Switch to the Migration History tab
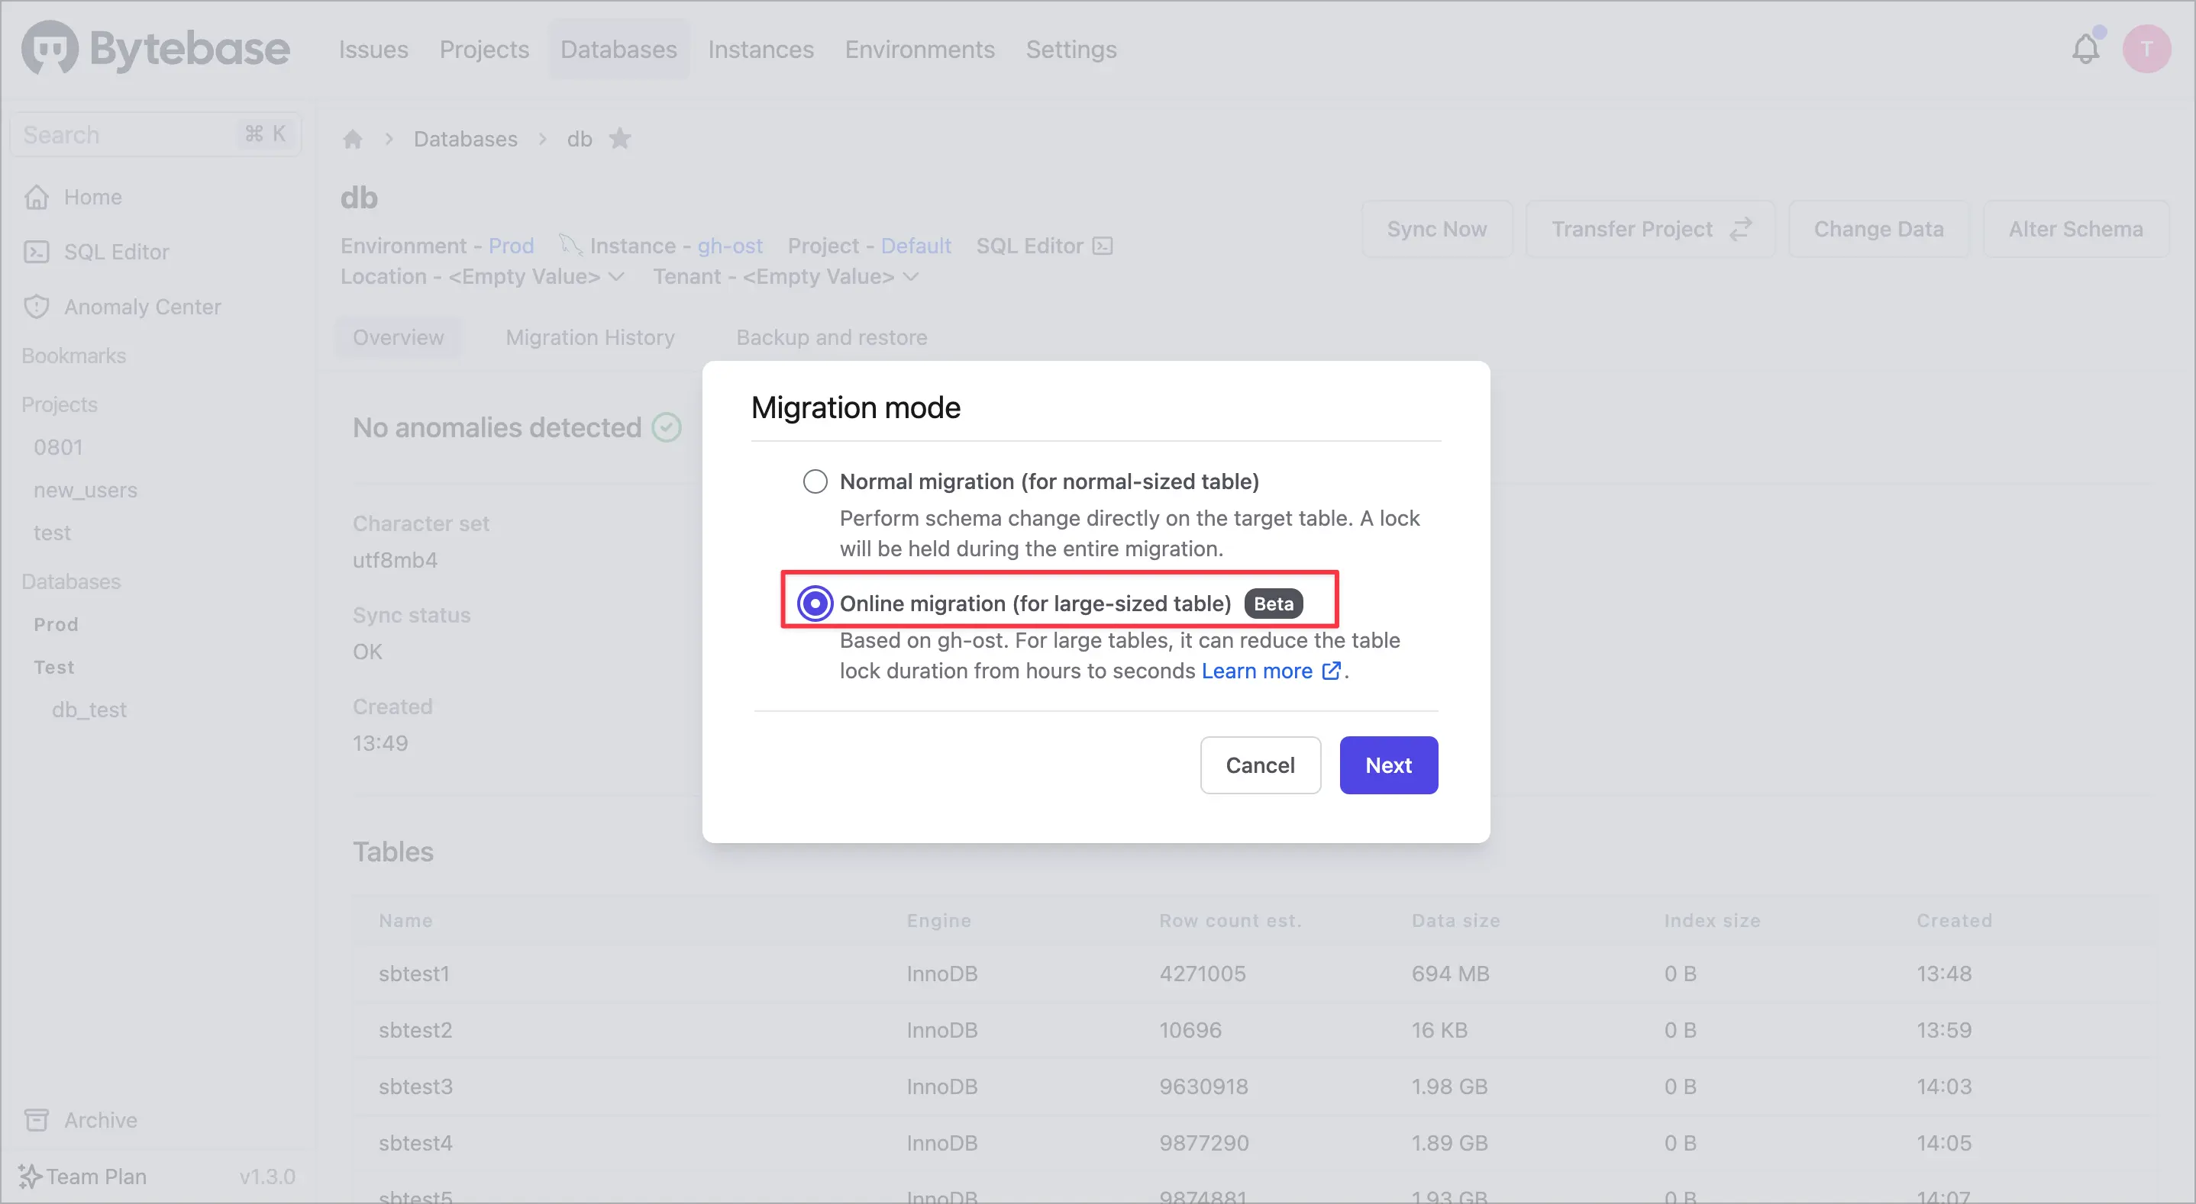 (x=589, y=336)
